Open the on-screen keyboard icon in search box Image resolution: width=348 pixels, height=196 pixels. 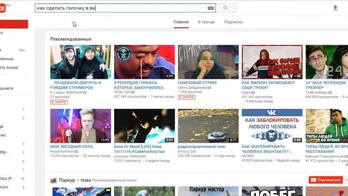pyautogui.click(x=210, y=8)
